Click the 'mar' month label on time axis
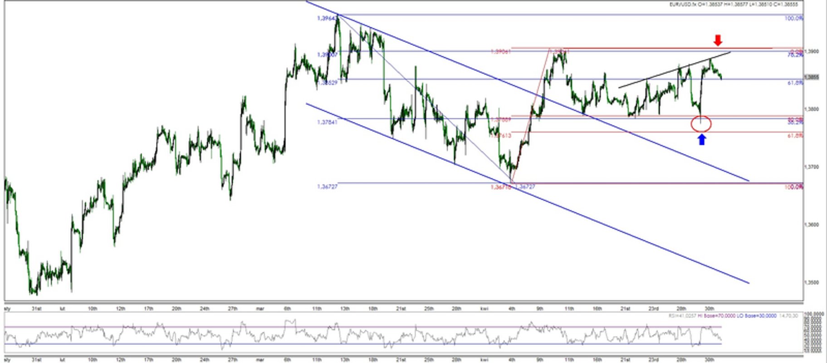Screen dimensions: 827x363 click(260, 309)
